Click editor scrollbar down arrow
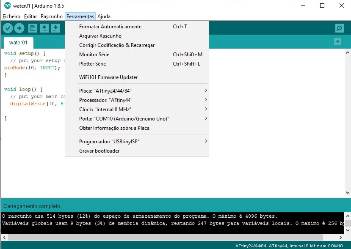This screenshot has height=249, width=351. pos(348,192)
